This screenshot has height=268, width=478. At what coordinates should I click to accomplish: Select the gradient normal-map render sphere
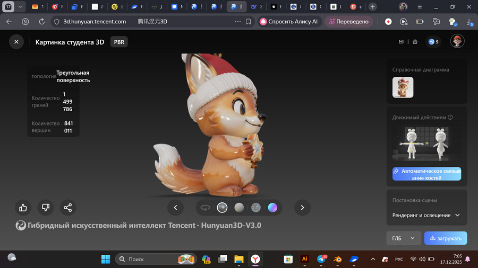[x=272, y=208]
